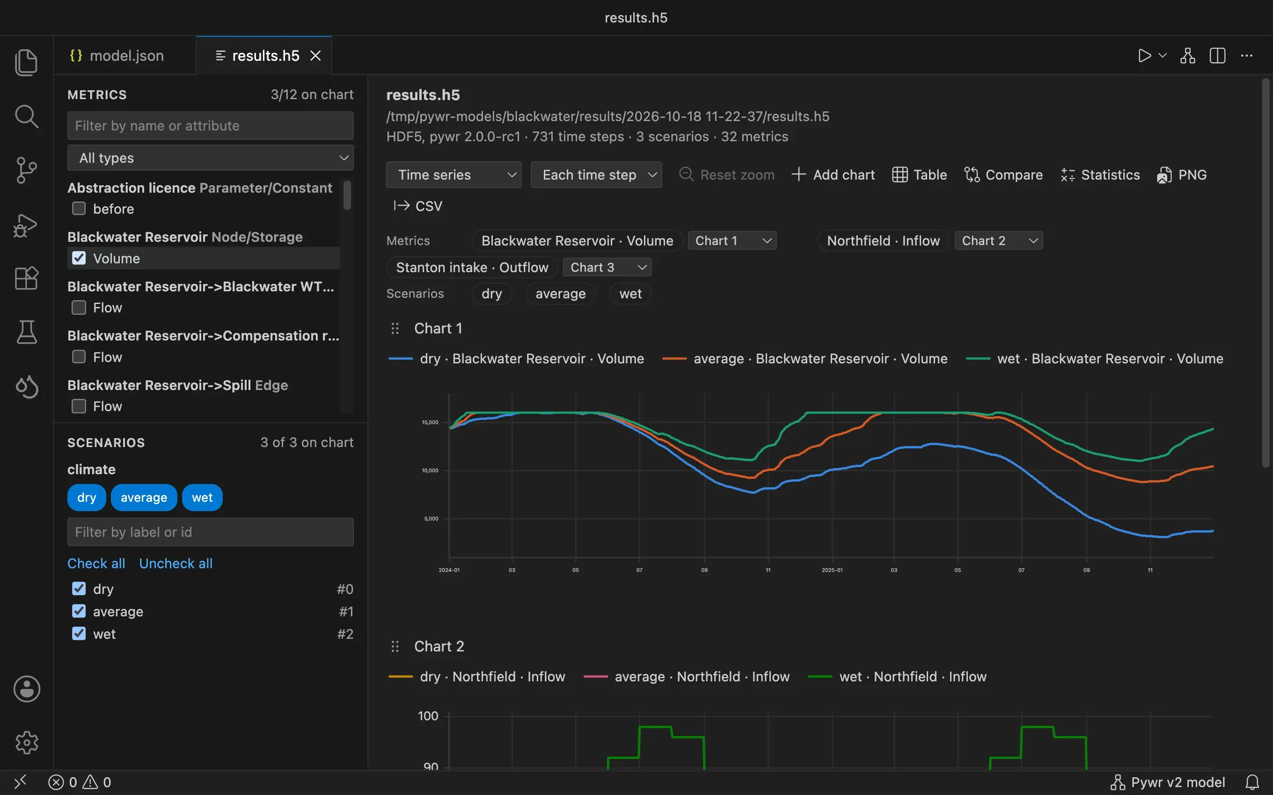
Task: Grab the Chart 1 drag handle
Action: [395, 329]
